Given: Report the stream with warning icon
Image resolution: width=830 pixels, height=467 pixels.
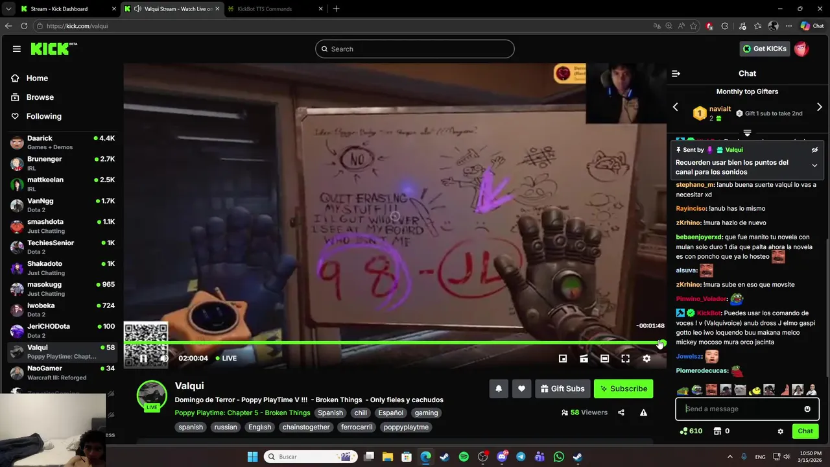Looking at the screenshot, I should 643,413.
